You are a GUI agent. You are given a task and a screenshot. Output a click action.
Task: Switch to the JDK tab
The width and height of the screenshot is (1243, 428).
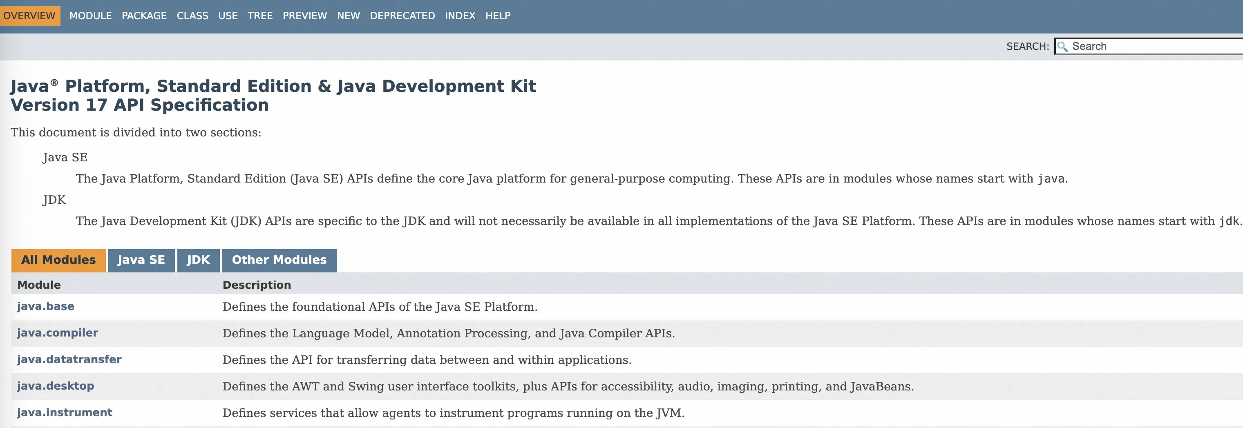[198, 260]
